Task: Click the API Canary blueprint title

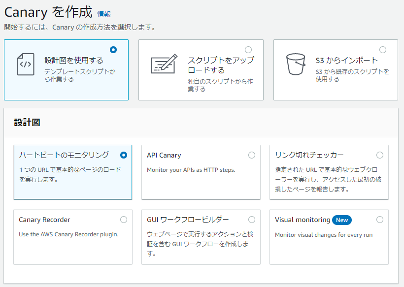Action: coord(164,155)
